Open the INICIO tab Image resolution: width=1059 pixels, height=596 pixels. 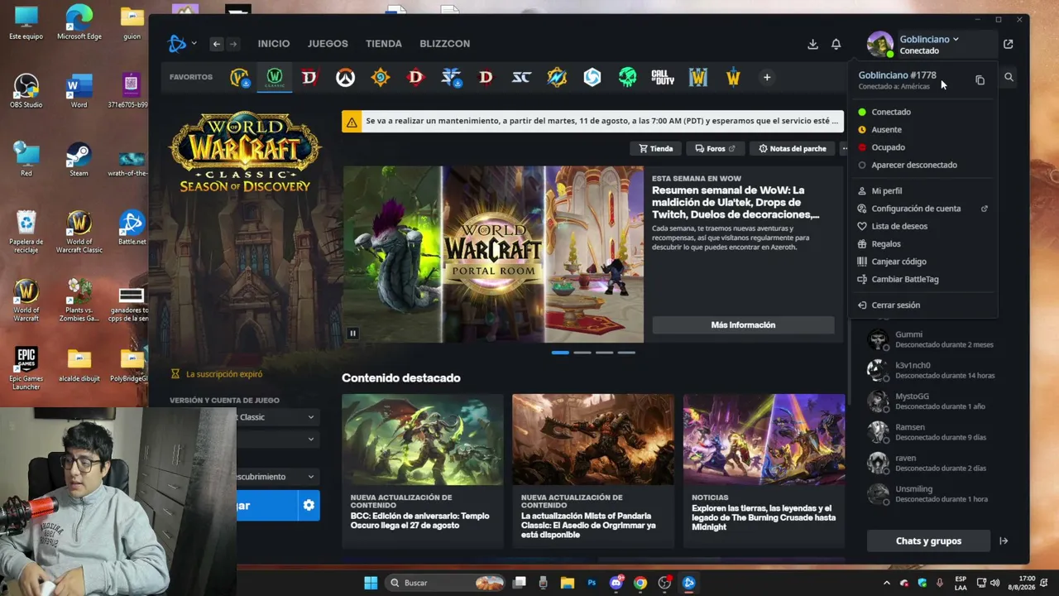[274, 44]
